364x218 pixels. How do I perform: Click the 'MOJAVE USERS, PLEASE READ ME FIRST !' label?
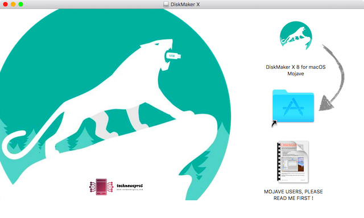point(293,195)
